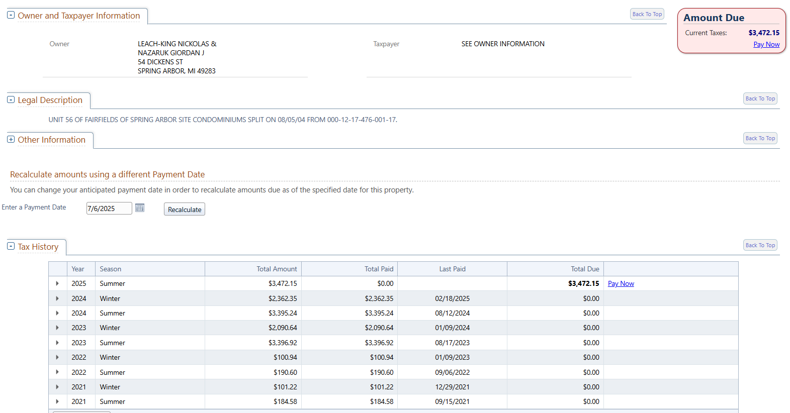Expand the 2025 Summer tax row
The width and height of the screenshot is (790, 413).
(x=57, y=283)
